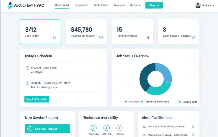This screenshot has height=137, width=218.
Task: Click the document icon on Pending Invoices card
Action: [x=147, y=37]
